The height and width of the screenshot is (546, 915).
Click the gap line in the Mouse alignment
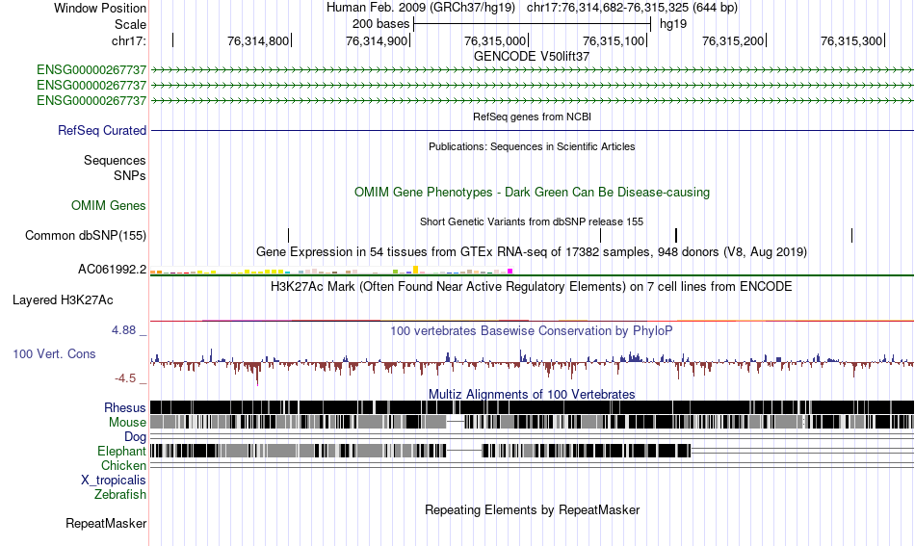[456, 422]
